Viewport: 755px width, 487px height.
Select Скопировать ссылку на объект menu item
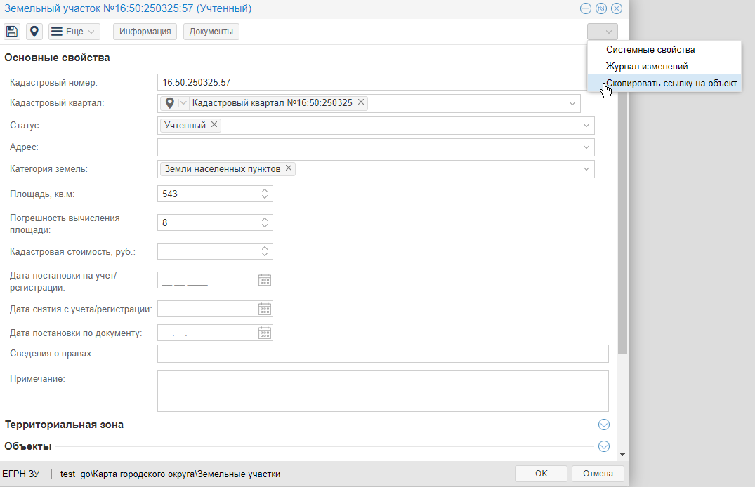coord(671,84)
